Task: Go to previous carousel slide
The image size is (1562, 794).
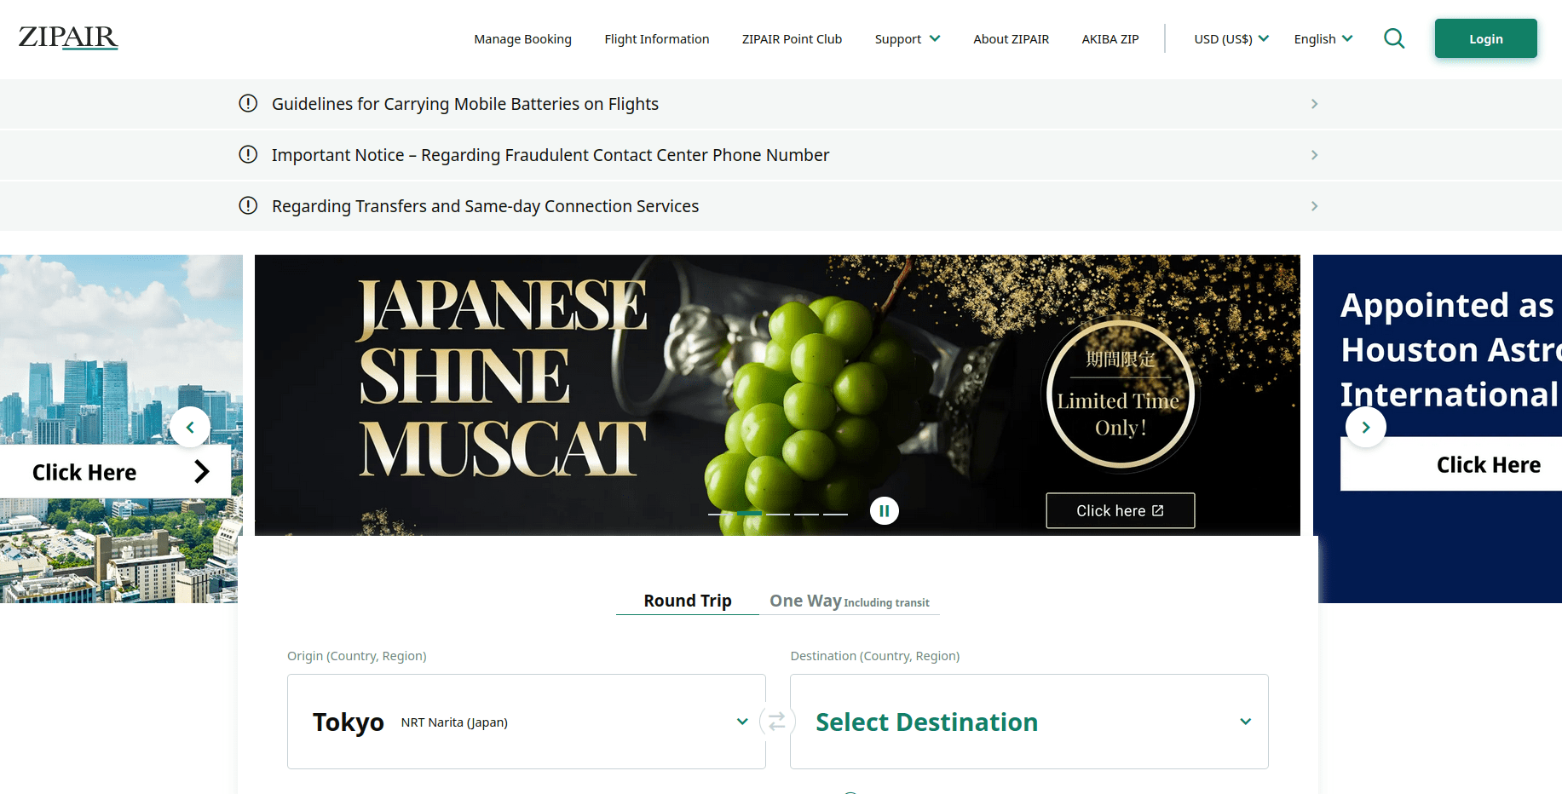Action: (x=190, y=427)
